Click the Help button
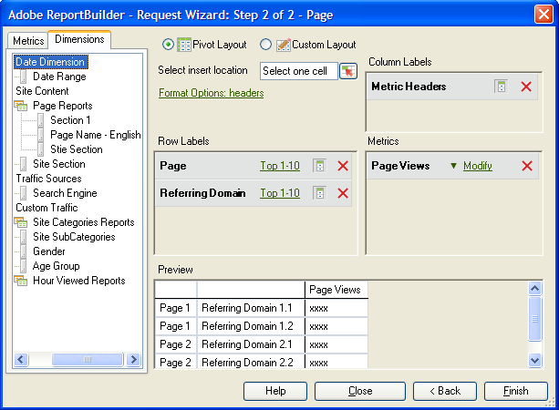The image size is (559, 410). (x=275, y=391)
